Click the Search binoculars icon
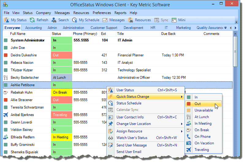This screenshot has height=164, width=245. click(x=54, y=20)
